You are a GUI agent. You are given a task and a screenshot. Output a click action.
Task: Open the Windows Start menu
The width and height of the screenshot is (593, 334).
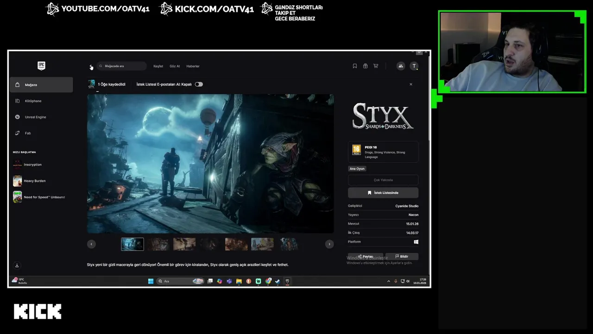pyautogui.click(x=151, y=281)
